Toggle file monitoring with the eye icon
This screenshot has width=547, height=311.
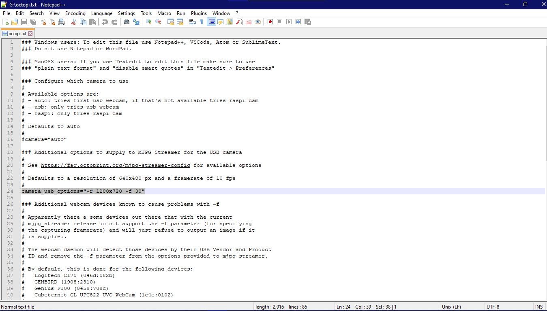tap(258, 22)
